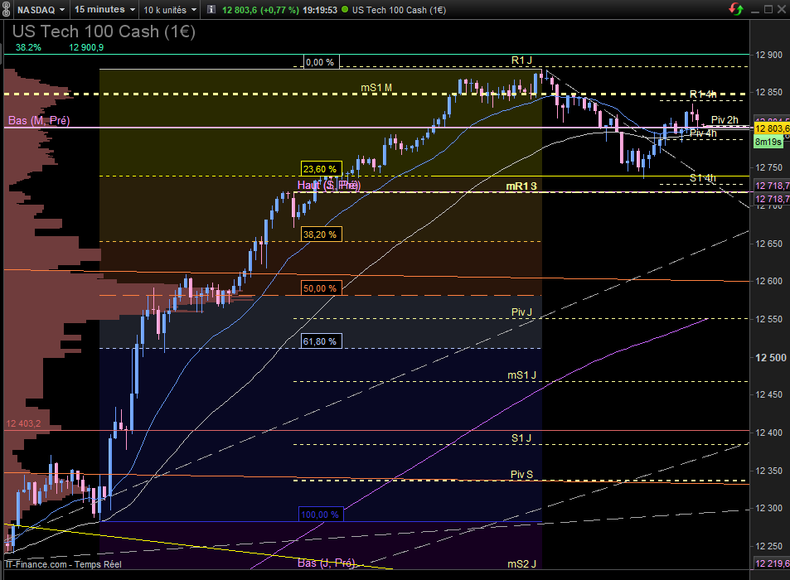This screenshot has height=580, width=790.
Task: Click the '12 650' price axis value
Action: 768,244
